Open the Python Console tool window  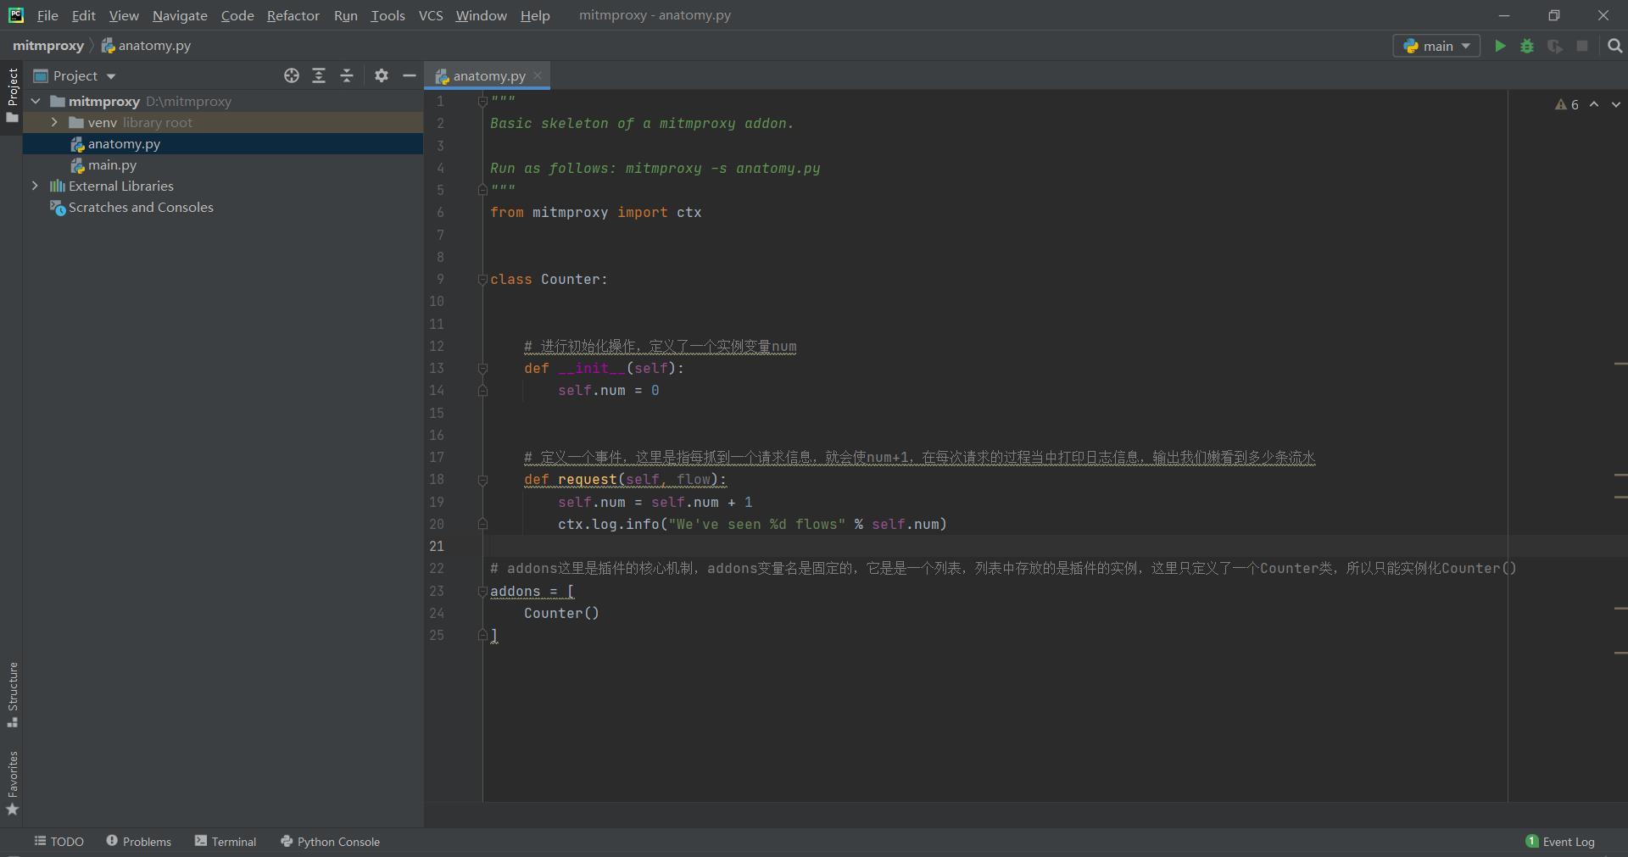tap(330, 841)
